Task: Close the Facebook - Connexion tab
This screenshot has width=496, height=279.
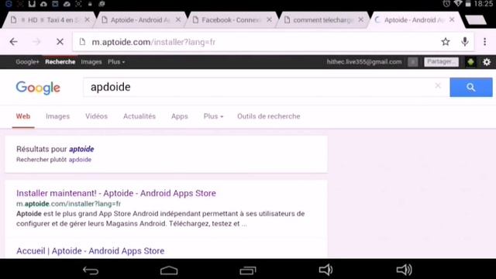Action: point(269,19)
